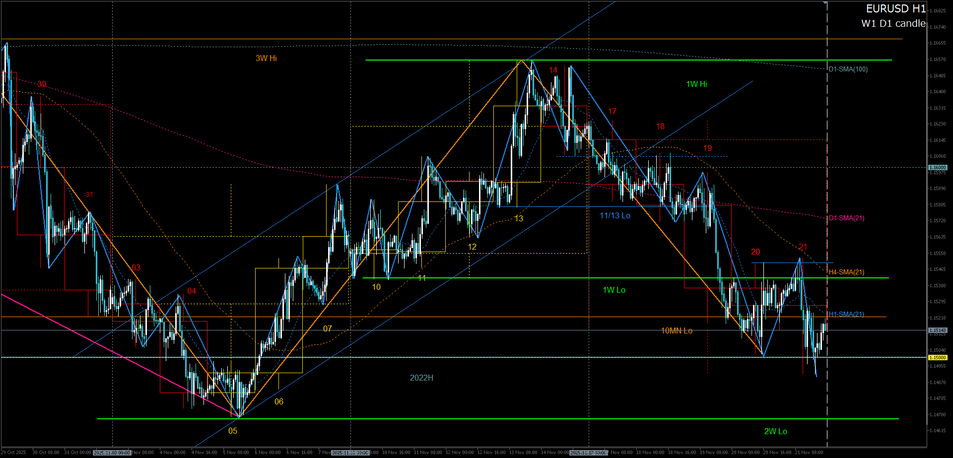Image resolution: width=953 pixels, height=458 pixels.
Task: Select the orange H4-SMA(21) label
Action: (x=846, y=272)
